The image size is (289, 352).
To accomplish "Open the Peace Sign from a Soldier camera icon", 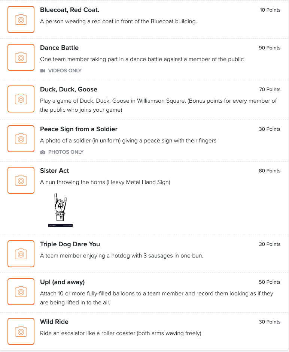I will click(x=21, y=139).
